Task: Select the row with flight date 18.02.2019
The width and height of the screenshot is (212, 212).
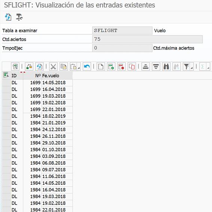Action: point(37,116)
